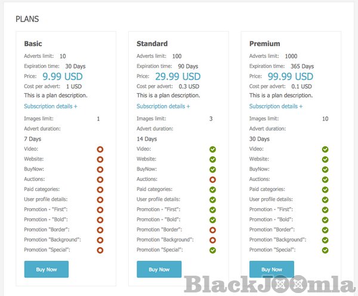Viewport: 358px width, 296px height.
Task: Click Standard plan Promotion "Background" unavailable icon
Action: (x=212, y=240)
